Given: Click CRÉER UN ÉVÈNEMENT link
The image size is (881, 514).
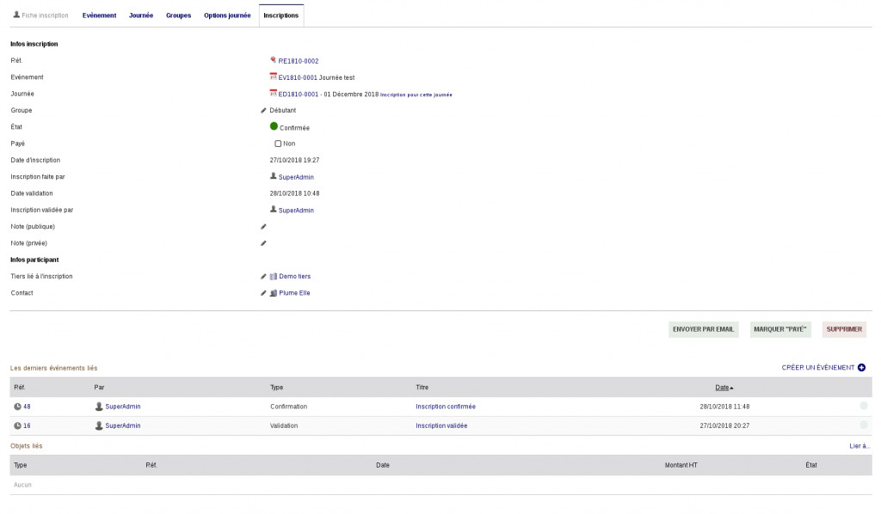Looking at the screenshot, I should pos(818,368).
